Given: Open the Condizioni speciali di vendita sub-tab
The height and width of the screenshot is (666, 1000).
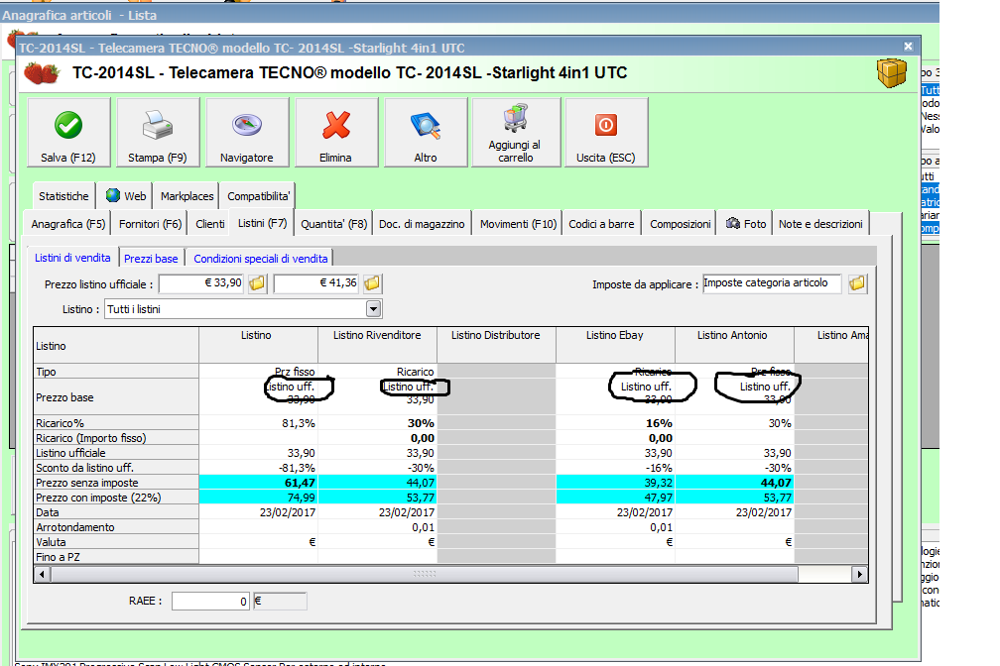Looking at the screenshot, I should pyautogui.click(x=260, y=258).
